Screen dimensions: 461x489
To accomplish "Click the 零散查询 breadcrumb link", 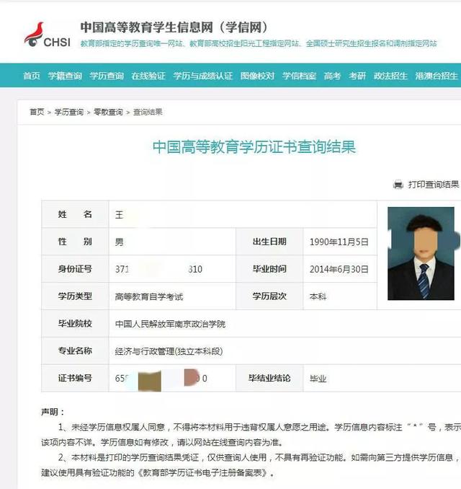I will coord(108,112).
